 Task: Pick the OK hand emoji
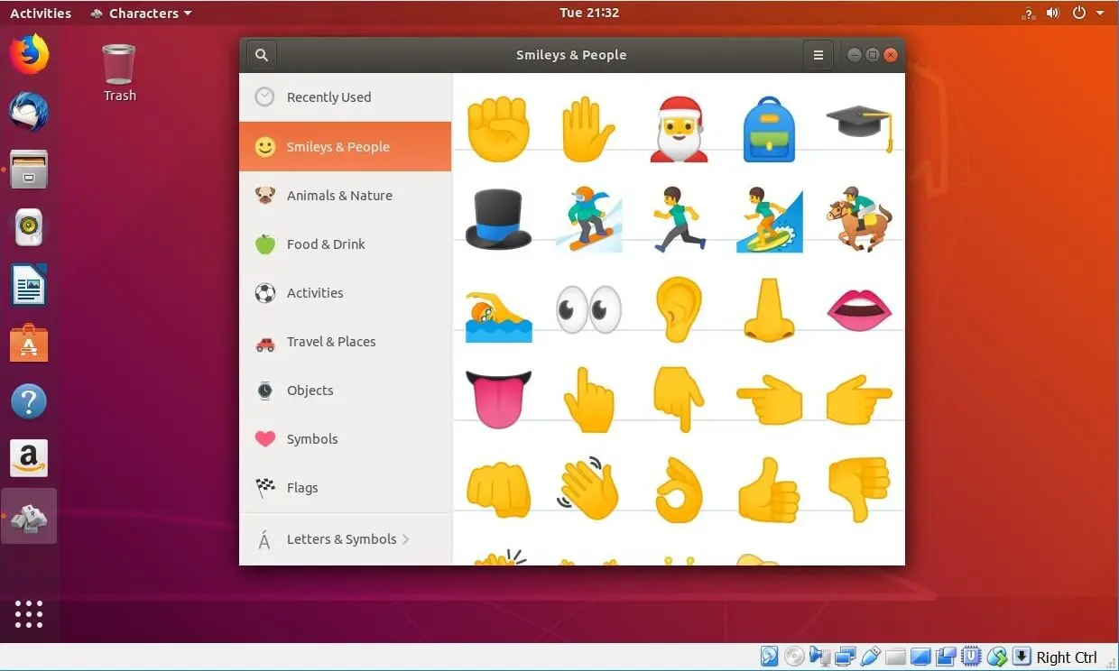click(x=679, y=490)
